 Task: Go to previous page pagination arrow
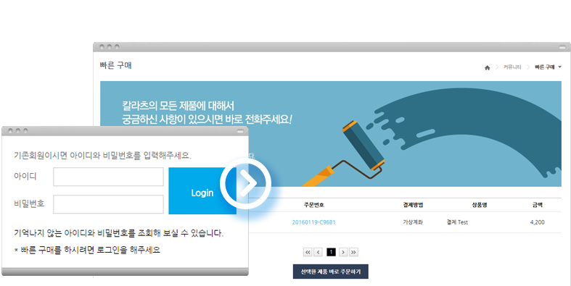(x=319, y=252)
